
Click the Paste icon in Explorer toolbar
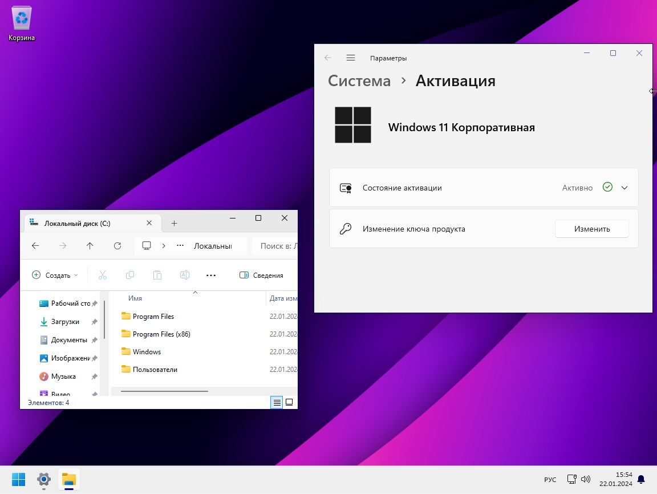157,276
